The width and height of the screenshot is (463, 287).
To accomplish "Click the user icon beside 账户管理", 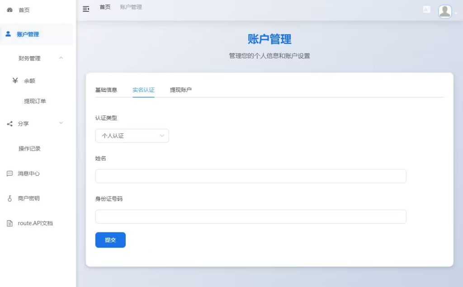I will 8,34.
